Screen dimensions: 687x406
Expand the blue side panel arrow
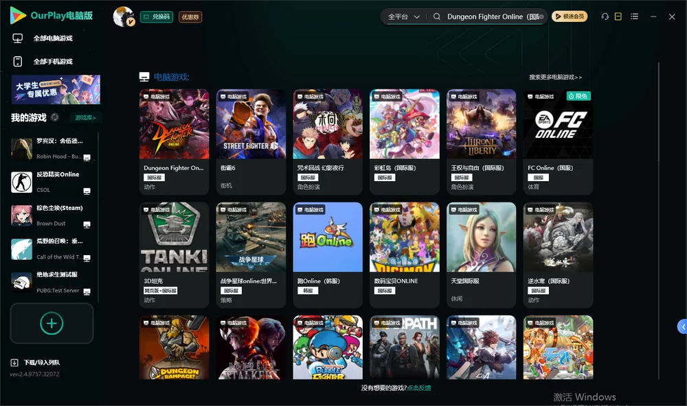pos(683,327)
